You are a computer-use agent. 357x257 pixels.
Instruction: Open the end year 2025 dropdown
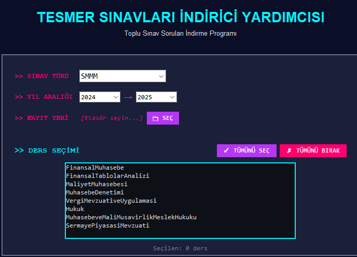[x=156, y=97]
